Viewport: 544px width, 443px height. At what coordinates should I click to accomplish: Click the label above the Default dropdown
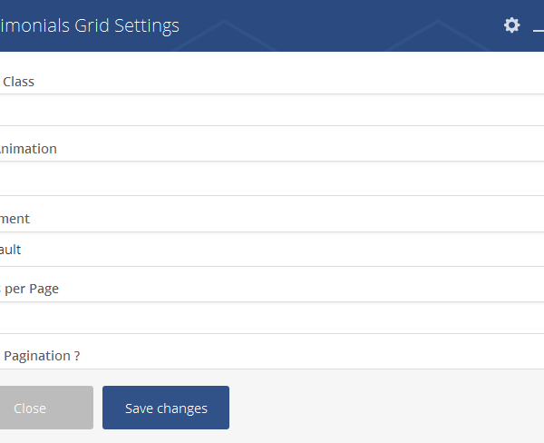coord(15,219)
